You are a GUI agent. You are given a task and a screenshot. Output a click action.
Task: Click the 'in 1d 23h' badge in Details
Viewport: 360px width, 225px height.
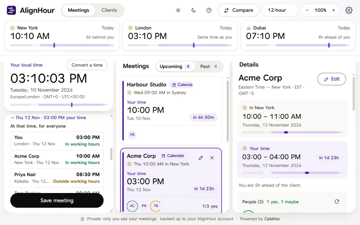coord(329,158)
